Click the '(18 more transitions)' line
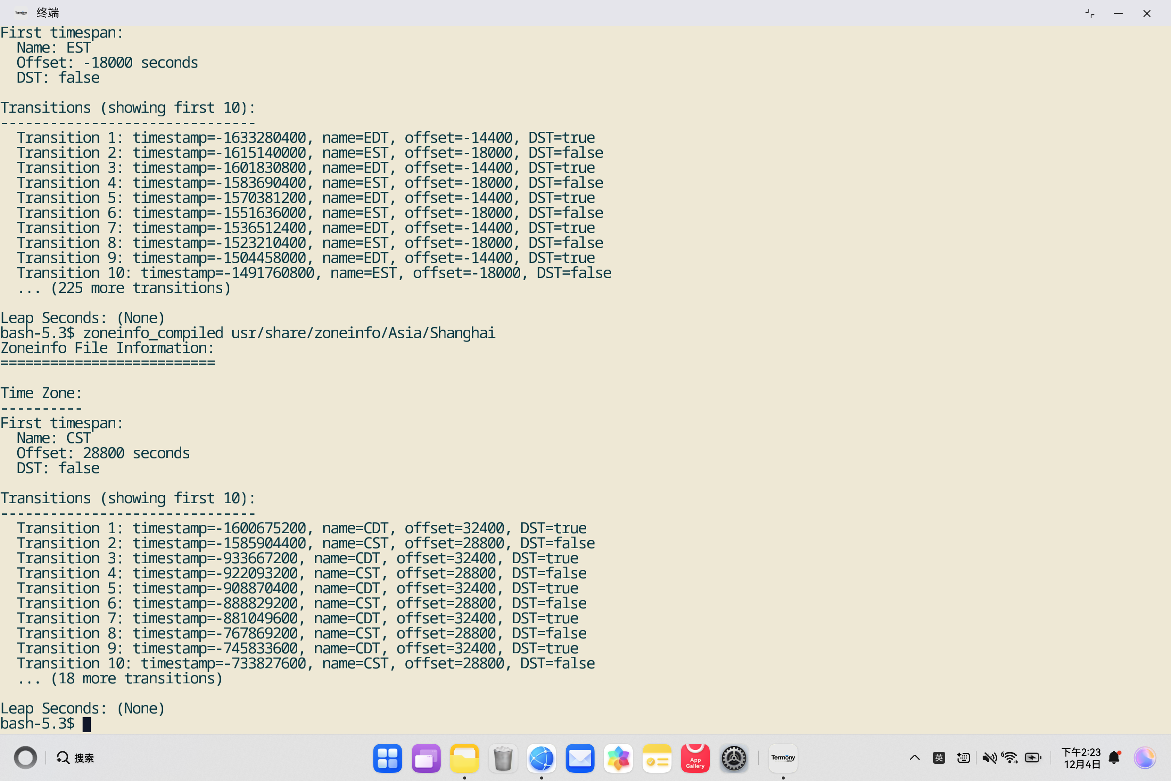The width and height of the screenshot is (1171, 781). [119, 678]
